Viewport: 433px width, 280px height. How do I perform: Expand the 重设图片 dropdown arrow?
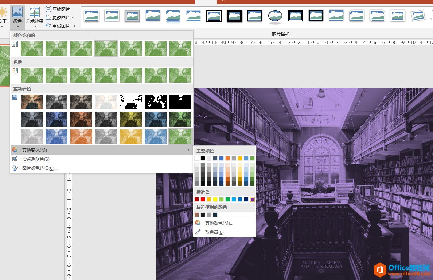[x=75, y=26]
